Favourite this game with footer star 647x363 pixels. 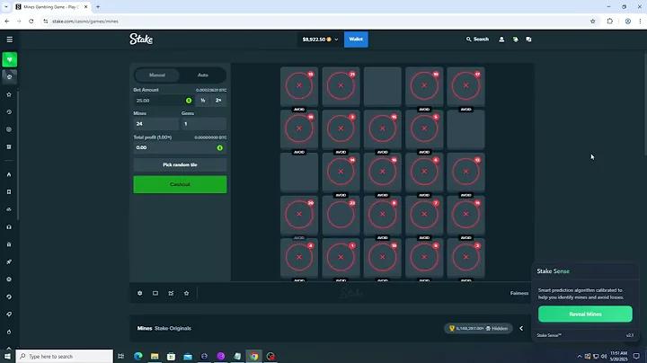point(187,293)
